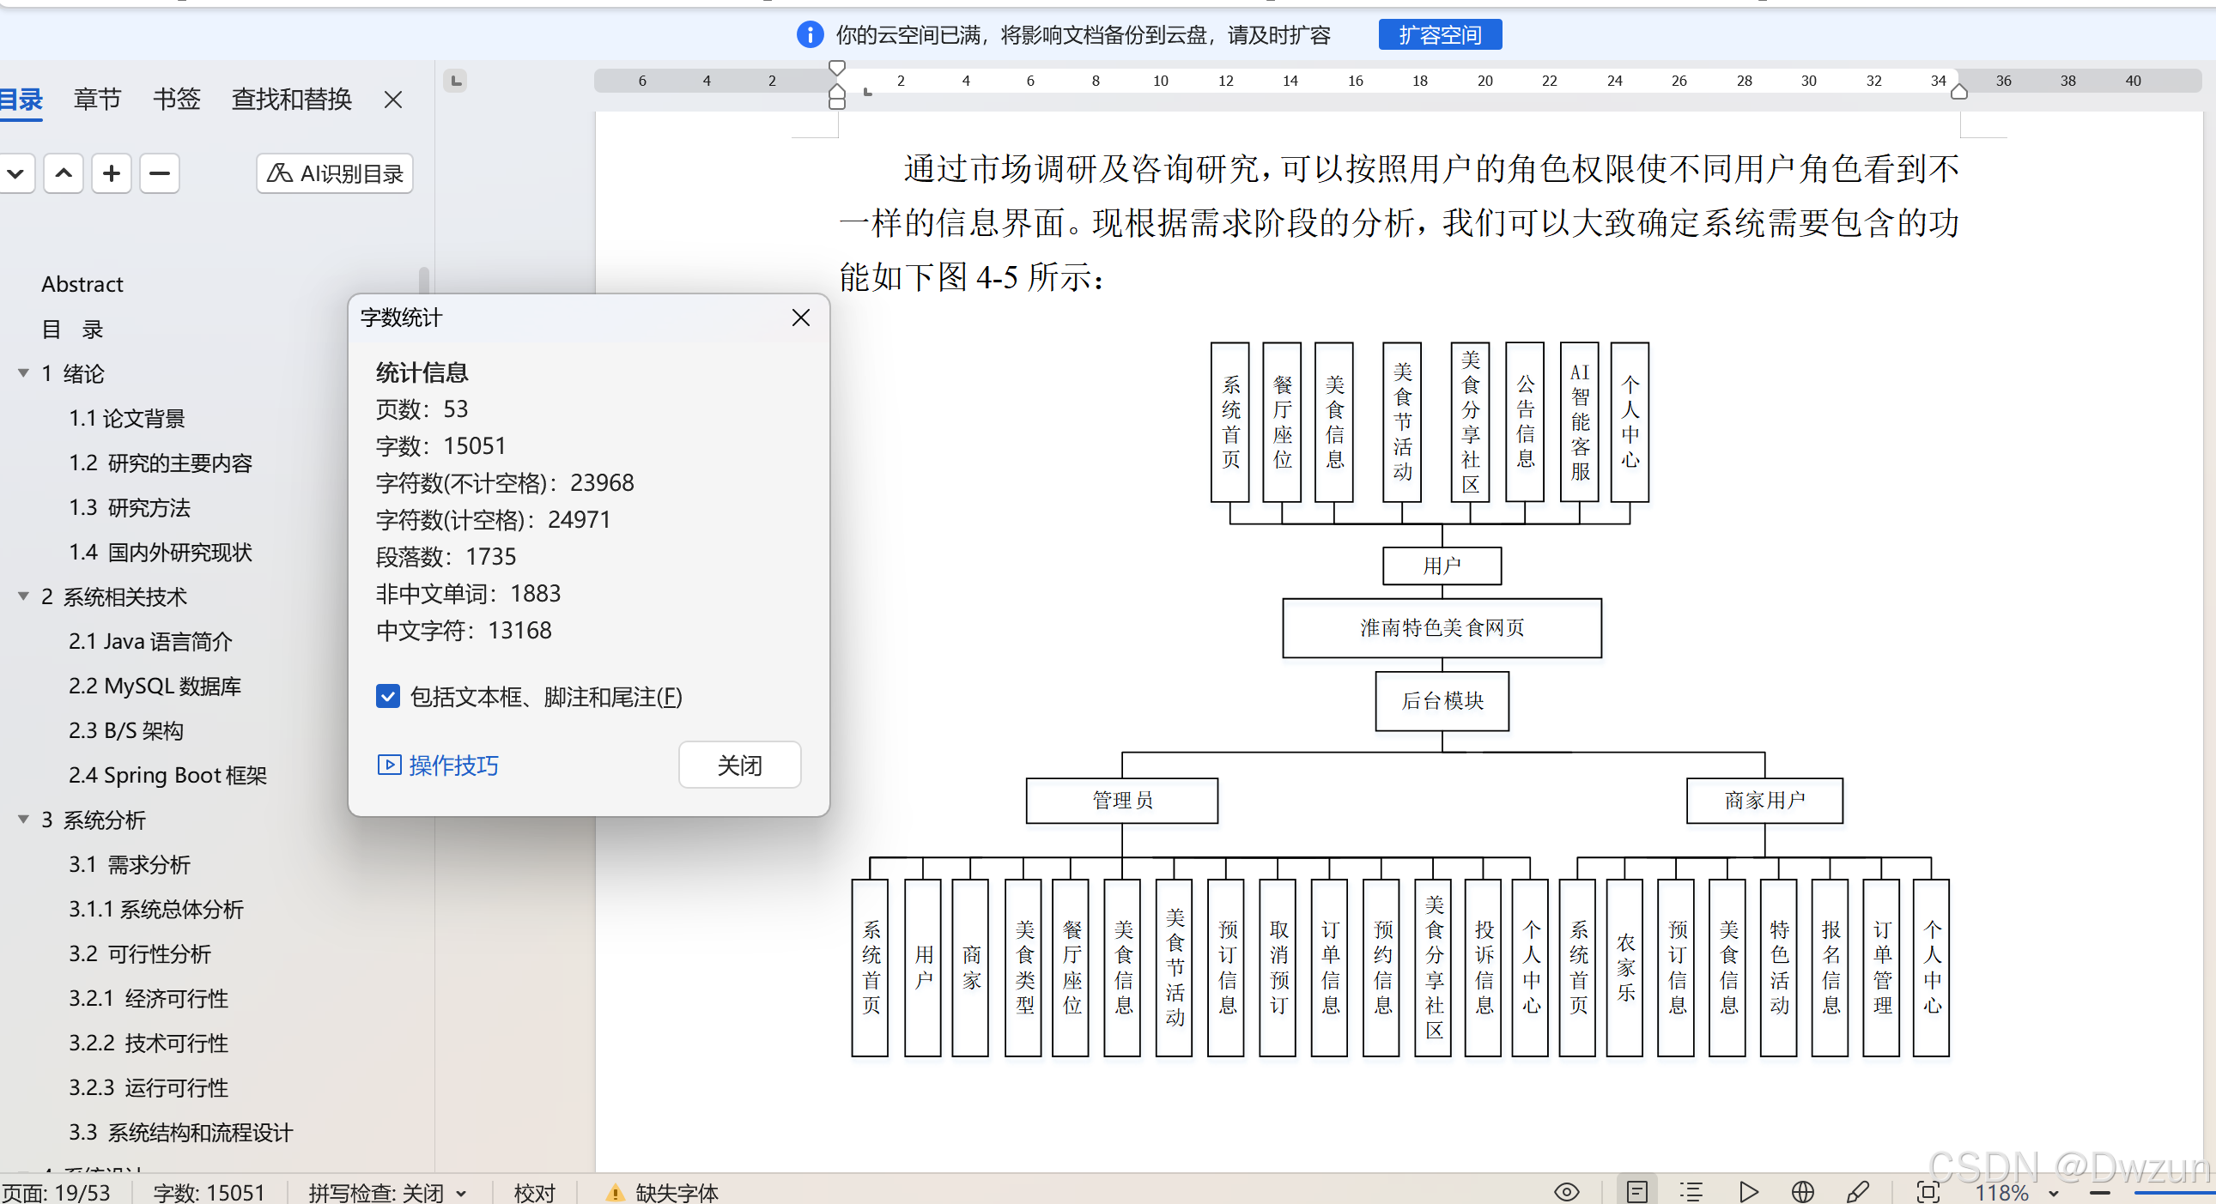Go to 1.2 研究的主要内容 heading

[161, 463]
